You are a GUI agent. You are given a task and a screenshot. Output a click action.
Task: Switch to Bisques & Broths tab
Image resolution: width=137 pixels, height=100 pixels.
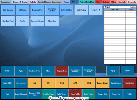[x=20, y=2]
